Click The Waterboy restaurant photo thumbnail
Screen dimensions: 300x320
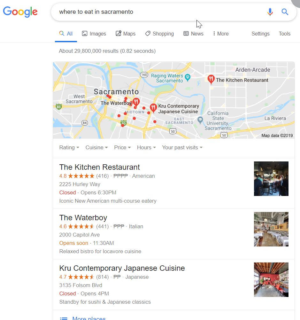[271, 229]
